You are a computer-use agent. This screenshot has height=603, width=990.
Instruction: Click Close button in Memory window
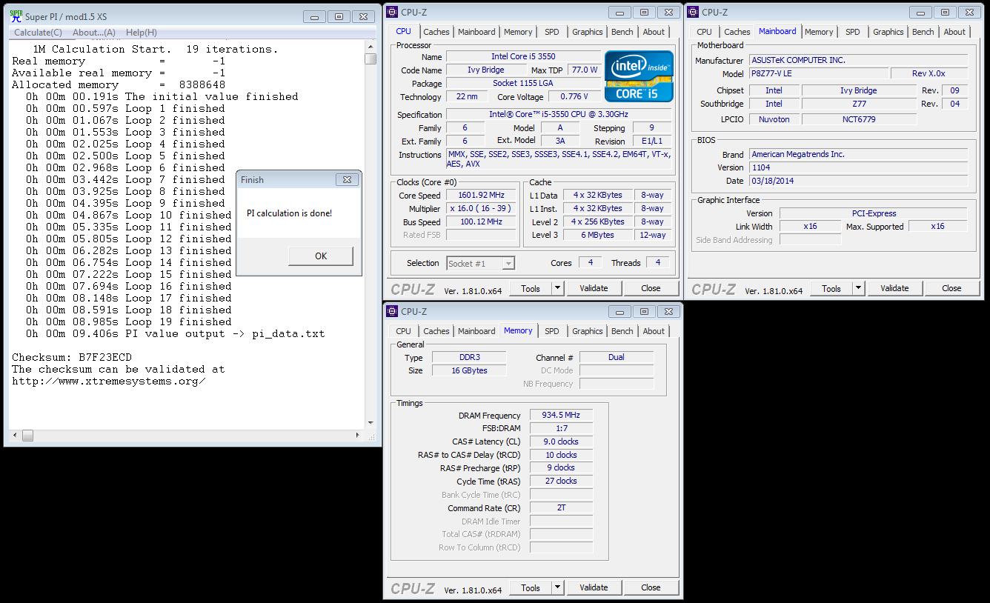click(x=651, y=587)
